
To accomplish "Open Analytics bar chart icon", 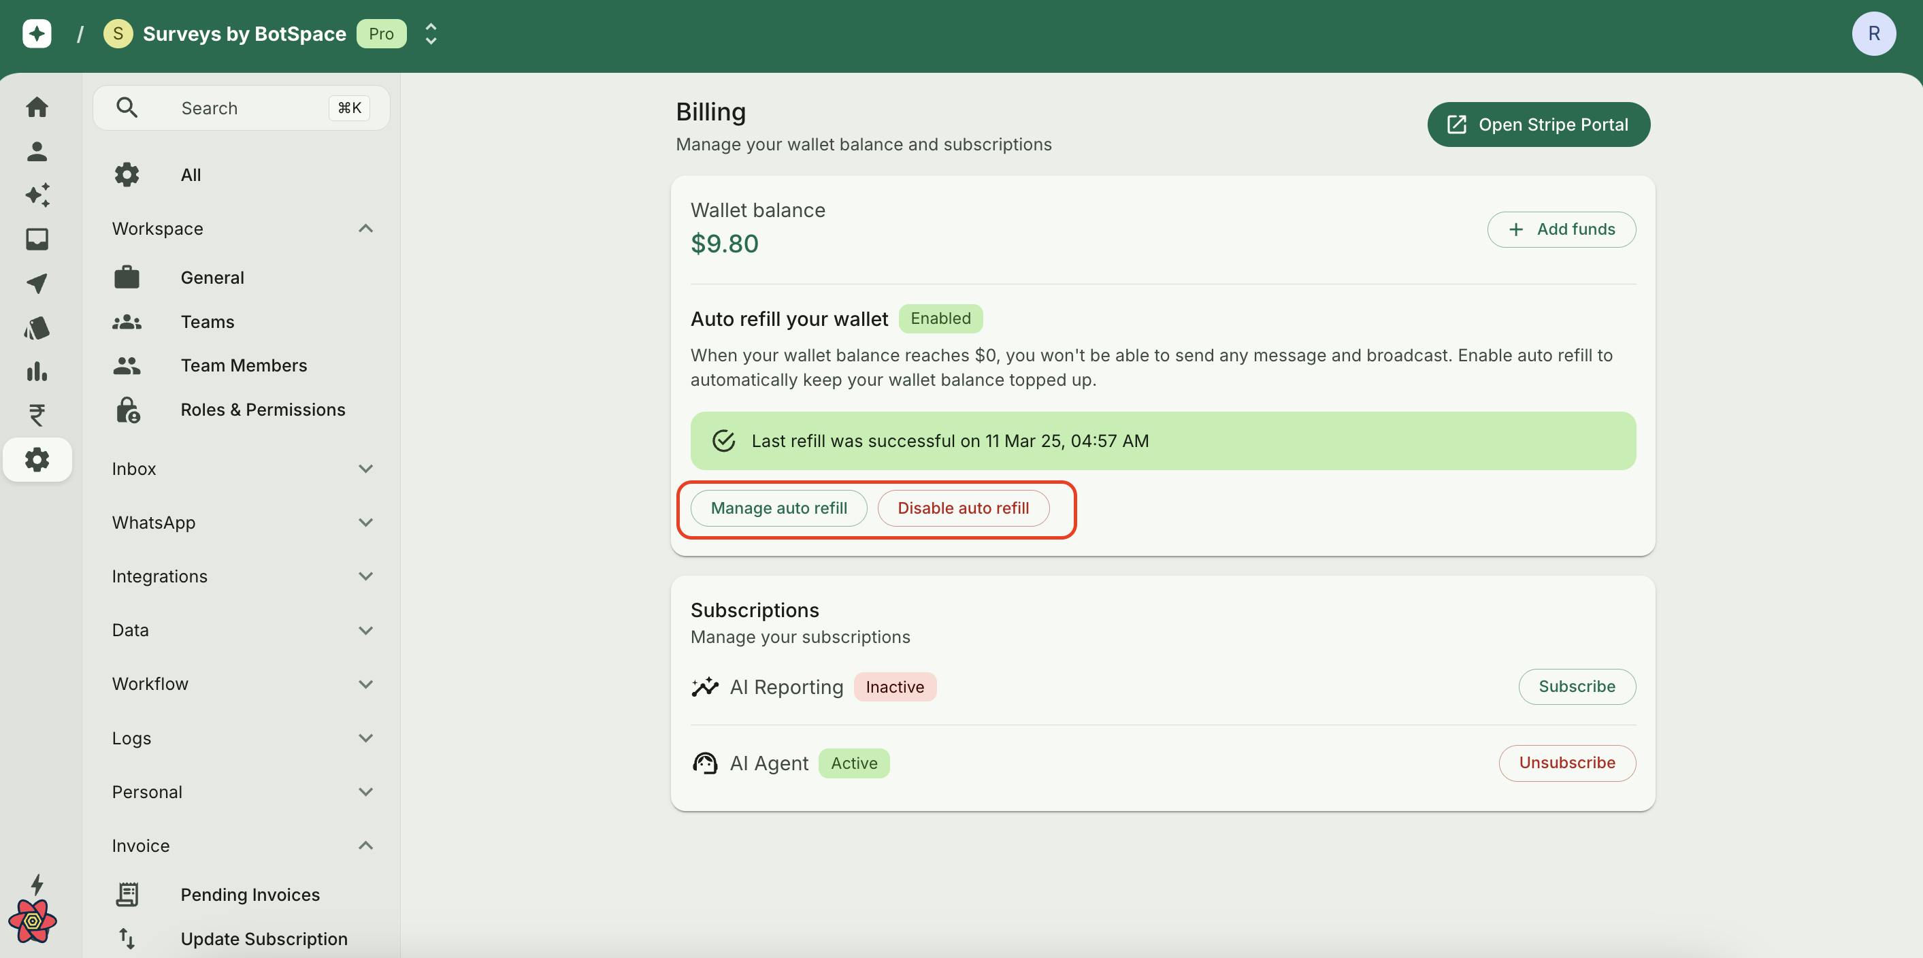I will pyautogui.click(x=37, y=371).
